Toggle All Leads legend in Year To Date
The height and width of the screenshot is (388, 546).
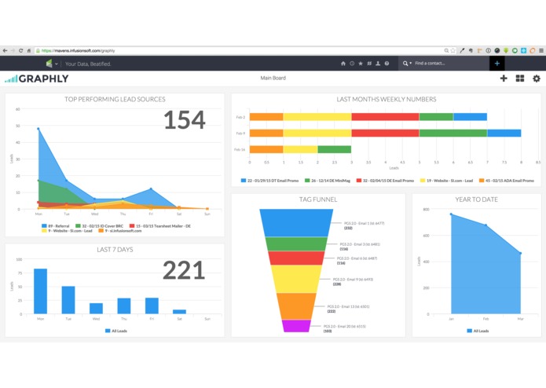click(x=478, y=331)
